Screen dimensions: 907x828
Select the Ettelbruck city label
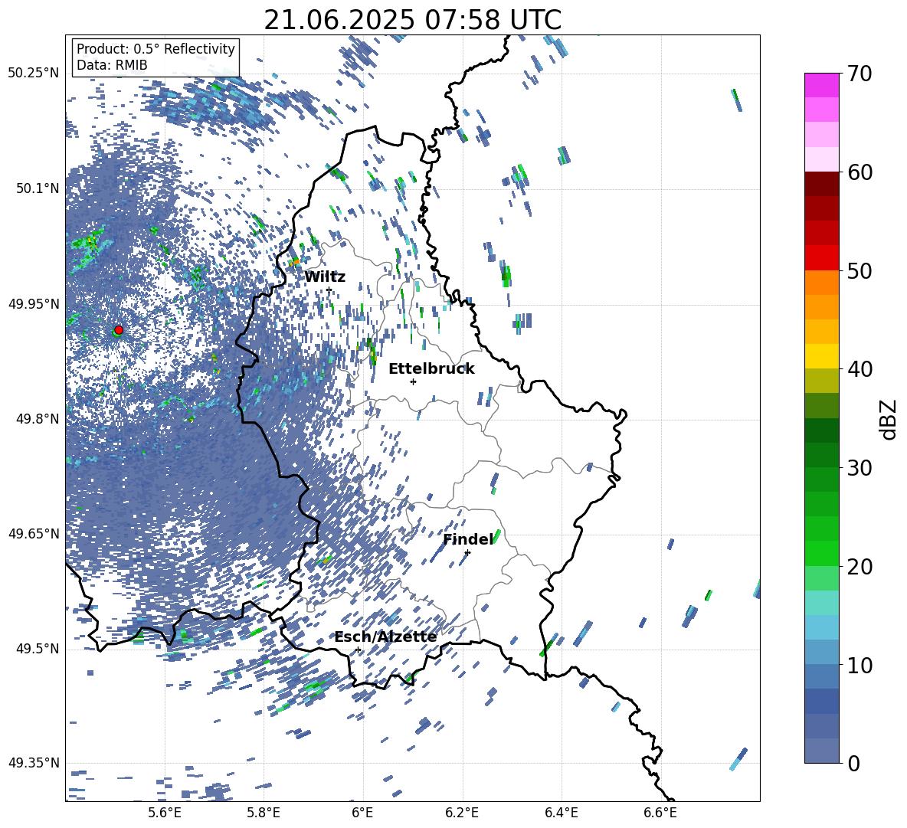[x=431, y=369]
